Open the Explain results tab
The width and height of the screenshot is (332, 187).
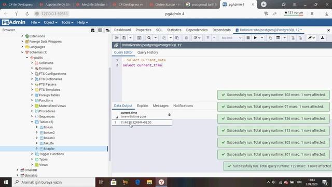tap(143, 105)
